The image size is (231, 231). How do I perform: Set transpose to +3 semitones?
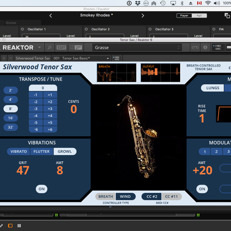pyautogui.click(x=50, y=109)
